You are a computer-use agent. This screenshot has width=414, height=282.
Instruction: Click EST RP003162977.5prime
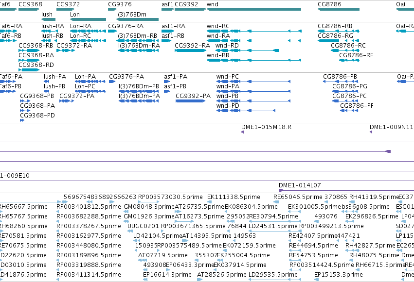coord(57,241)
